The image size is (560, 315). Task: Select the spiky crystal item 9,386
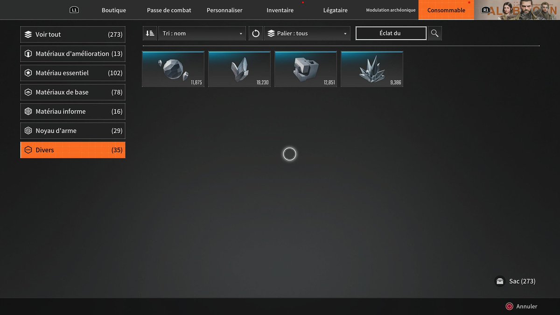(372, 69)
